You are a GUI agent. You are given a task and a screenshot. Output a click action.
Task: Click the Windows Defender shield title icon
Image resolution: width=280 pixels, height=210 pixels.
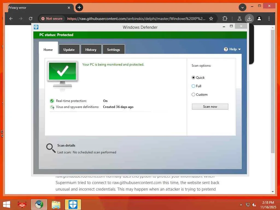(x=36, y=27)
